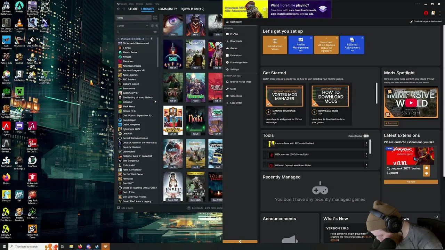The image size is (445, 250).
Task: Open Steam menu in menu bar
Action: (x=123, y=4)
